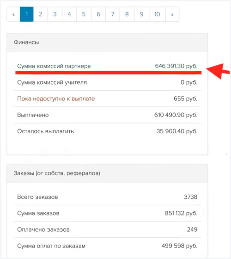The image size is (231, 259).
Task: Navigate to page 4
Action: pyautogui.click(x=69, y=14)
